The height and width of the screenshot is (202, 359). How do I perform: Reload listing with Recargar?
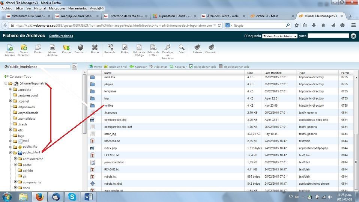tap(178, 66)
